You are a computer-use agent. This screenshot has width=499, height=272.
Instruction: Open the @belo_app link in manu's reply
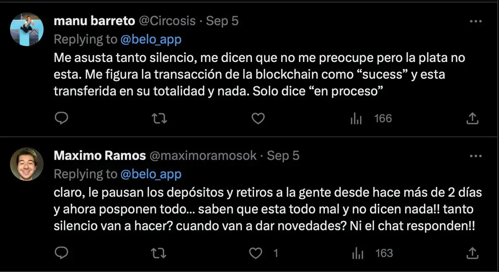click(x=151, y=40)
